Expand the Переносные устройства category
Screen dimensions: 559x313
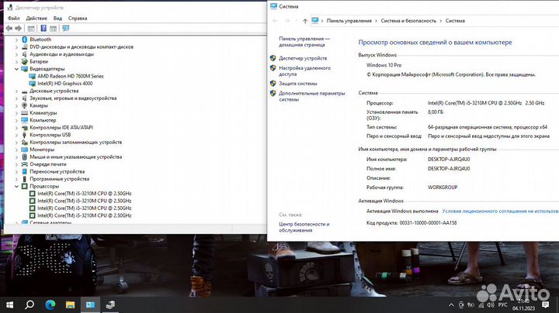tap(16, 171)
